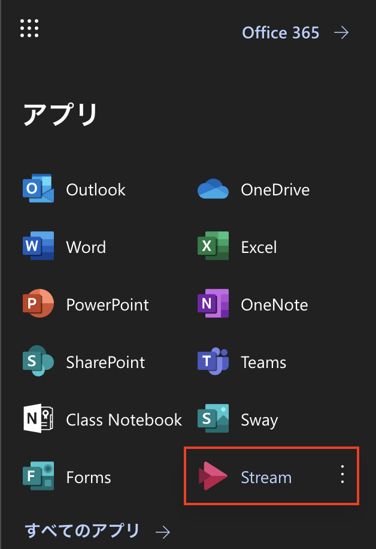Screen dimensions: 376x549
Task: Launch the Teams app icon
Action: 213,361
